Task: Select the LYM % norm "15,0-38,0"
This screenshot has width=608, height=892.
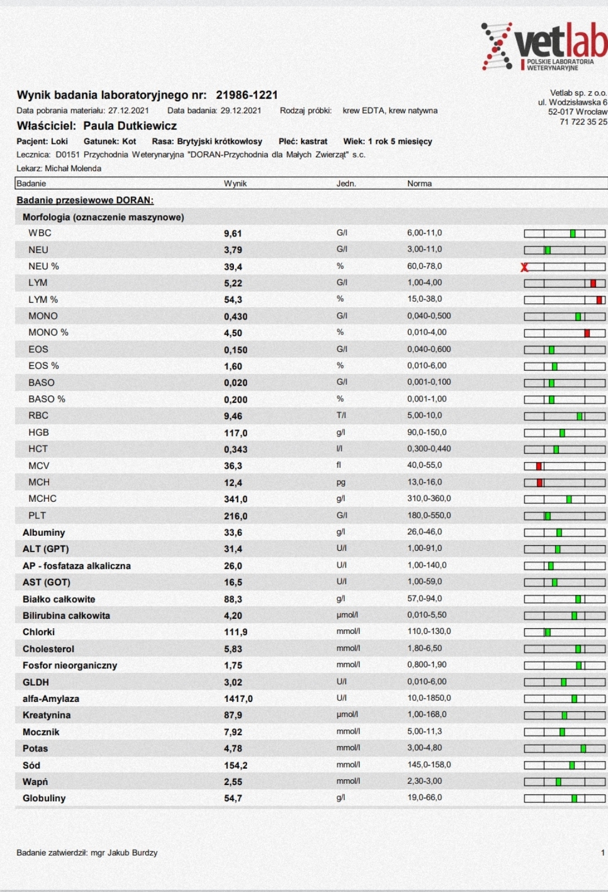Action: click(x=425, y=299)
